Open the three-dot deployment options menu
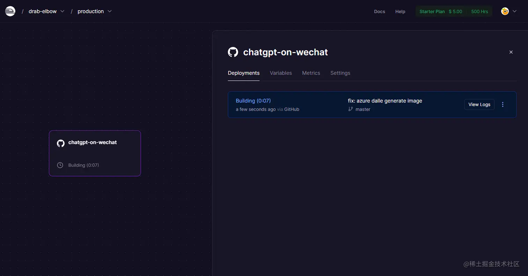 503,104
